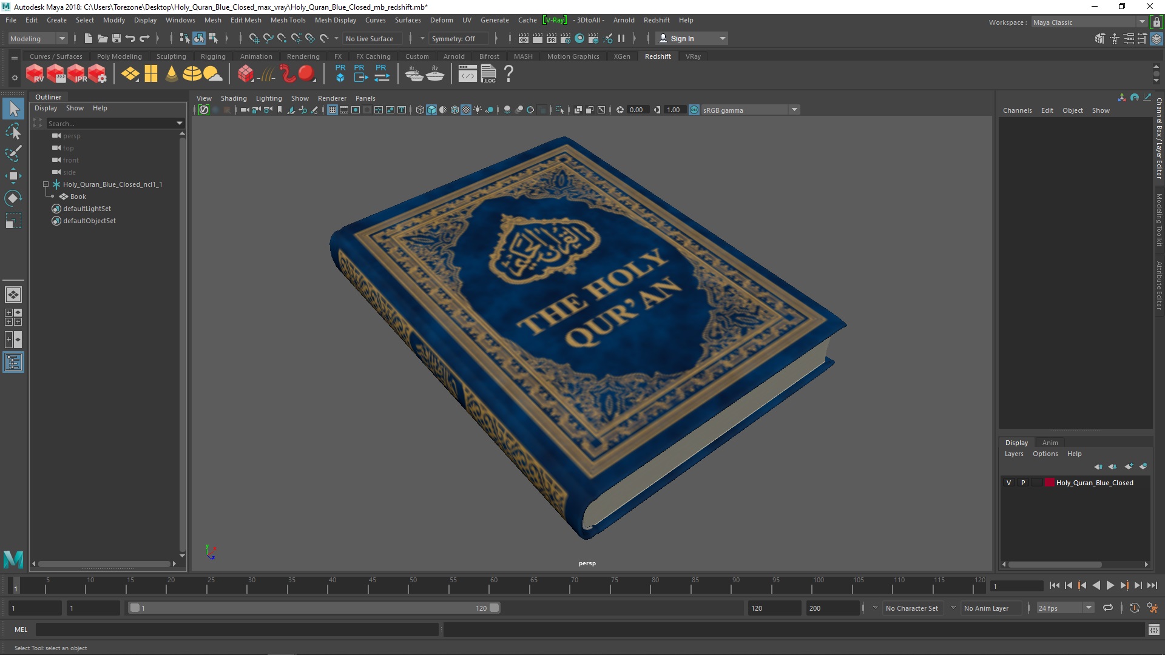Activate the Paint Selection tool
This screenshot has width=1165, height=655.
coord(13,153)
